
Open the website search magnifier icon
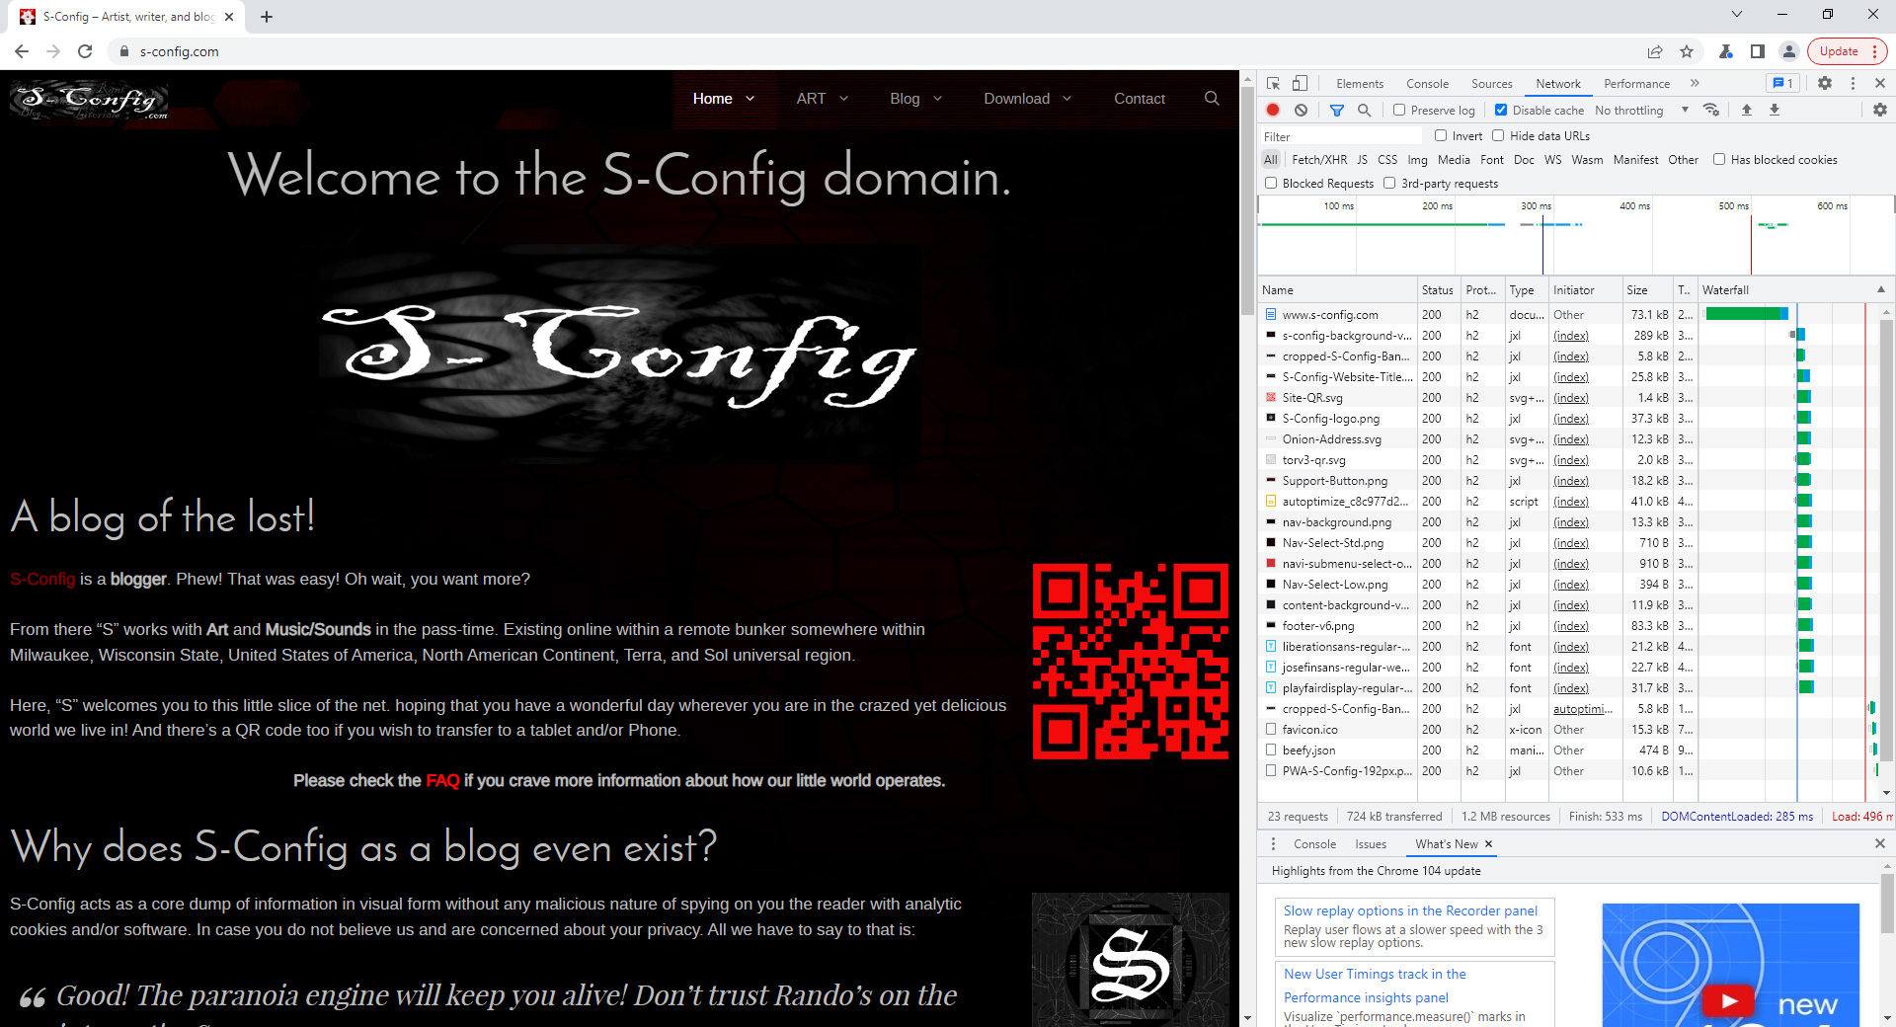click(x=1212, y=99)
